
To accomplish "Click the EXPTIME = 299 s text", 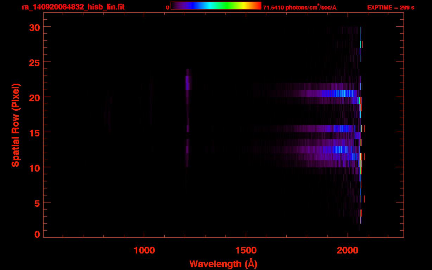I will coord(390,7).
